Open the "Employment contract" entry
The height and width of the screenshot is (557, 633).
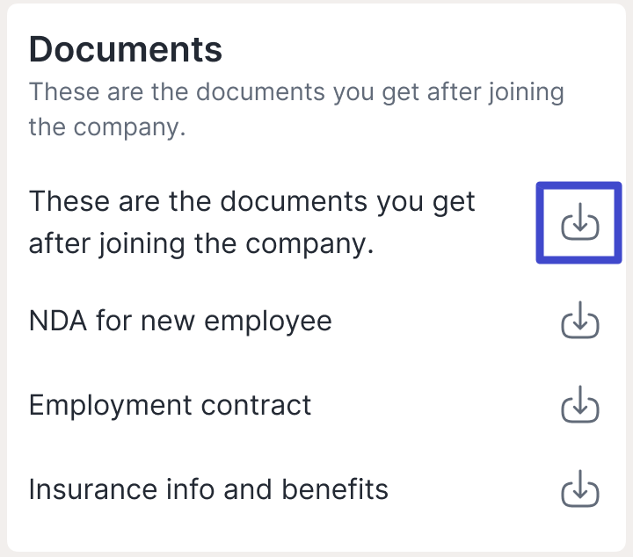pyautogui.click(x=170, y=405)
